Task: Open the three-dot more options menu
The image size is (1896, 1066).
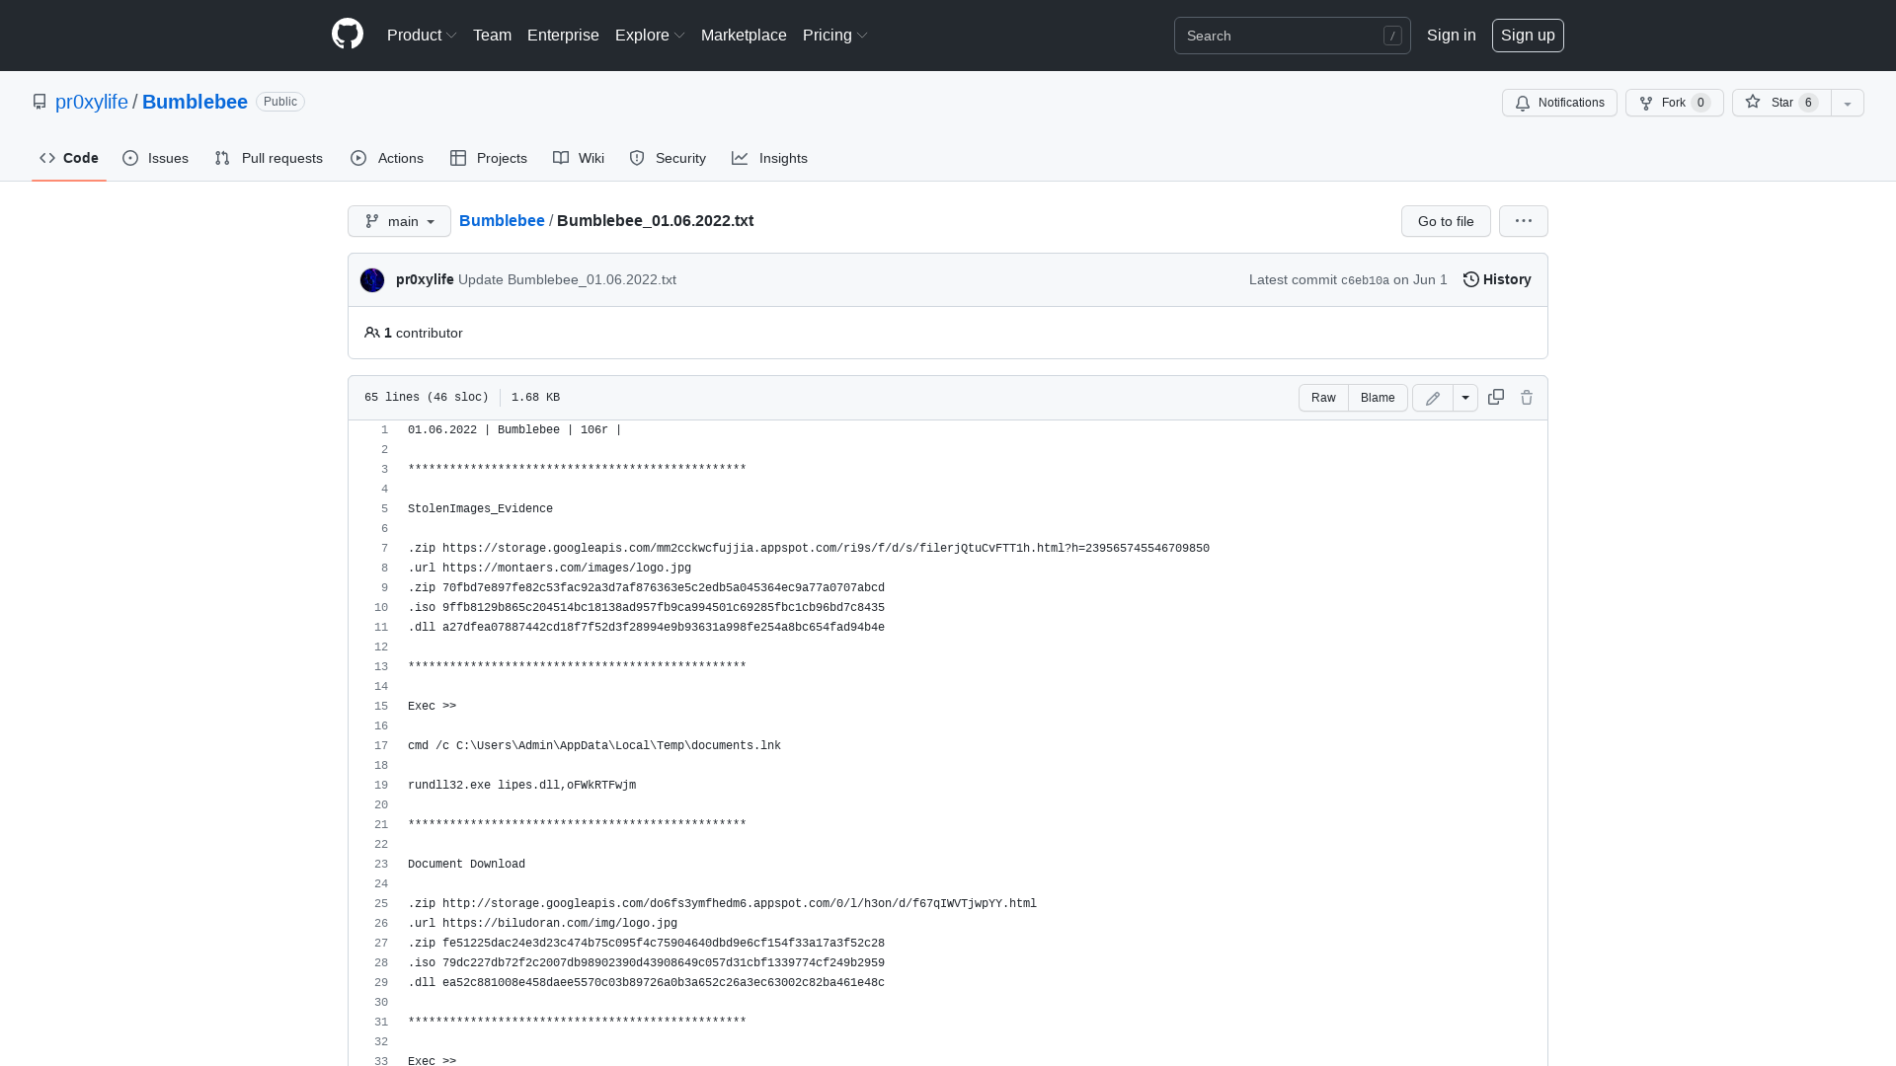Action: click(1524, 221)
